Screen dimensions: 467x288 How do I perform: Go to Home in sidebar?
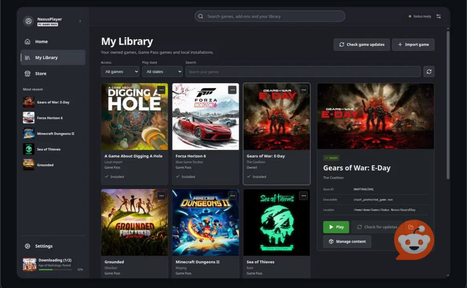click(x=53, y=42)
